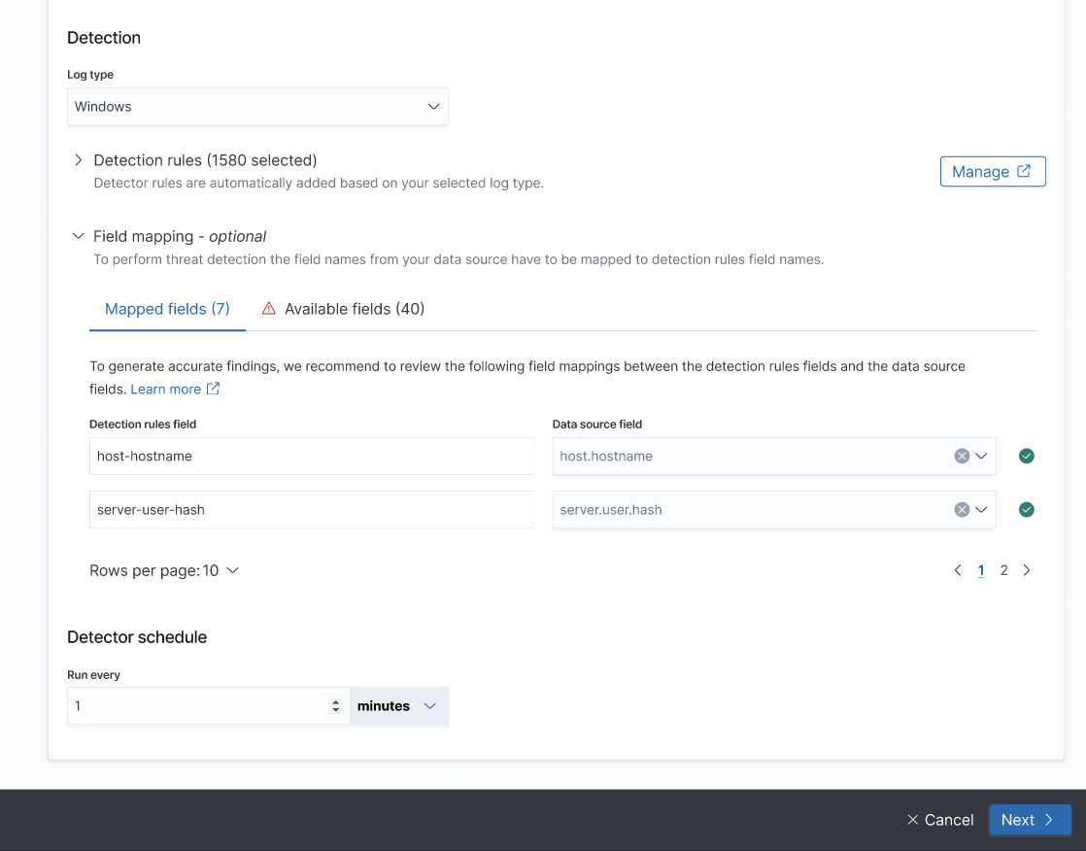Click green check icon for server-user-hash row
This screenshot has height=851, width=1086.
(1026, 510)
